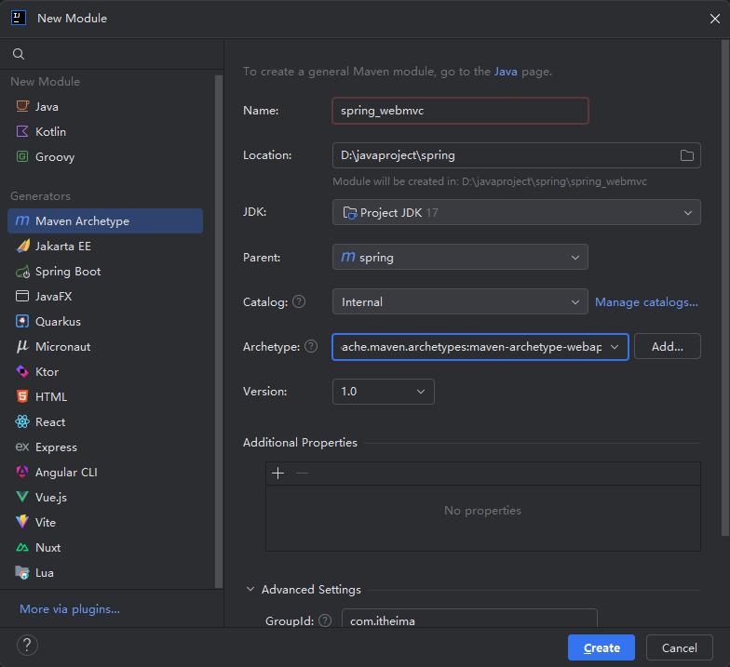This screenshot has height=667, width=730.
Task: Close the New Module dialog
Action: [715, 19]
